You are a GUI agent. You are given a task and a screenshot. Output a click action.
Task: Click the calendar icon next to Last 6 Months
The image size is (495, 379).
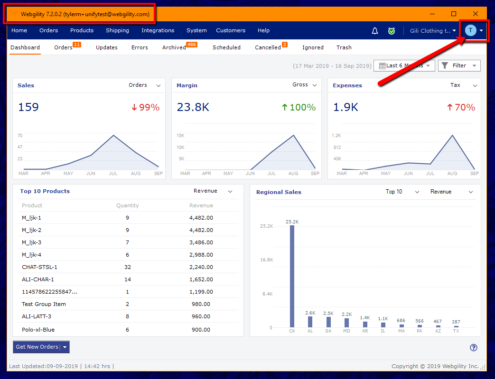pos(383,65)
